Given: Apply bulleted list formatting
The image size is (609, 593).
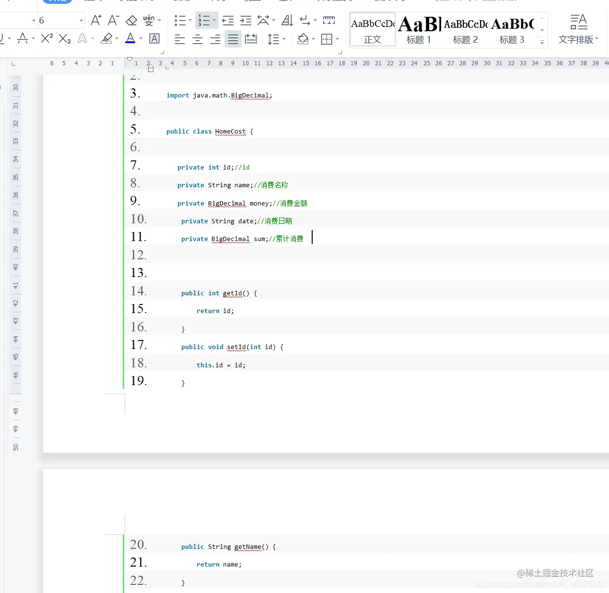Looking at the screenshot, I should [x=180, y=20].
